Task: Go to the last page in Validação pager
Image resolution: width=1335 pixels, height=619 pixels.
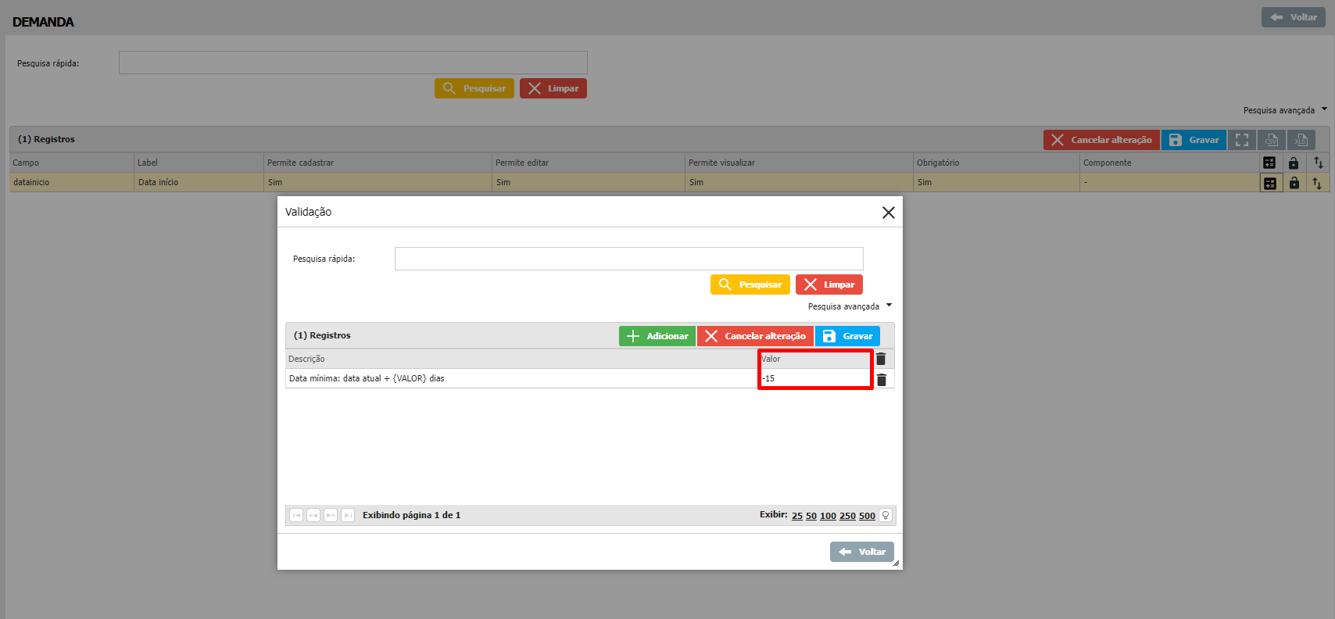Action: [x=348, y=515]
